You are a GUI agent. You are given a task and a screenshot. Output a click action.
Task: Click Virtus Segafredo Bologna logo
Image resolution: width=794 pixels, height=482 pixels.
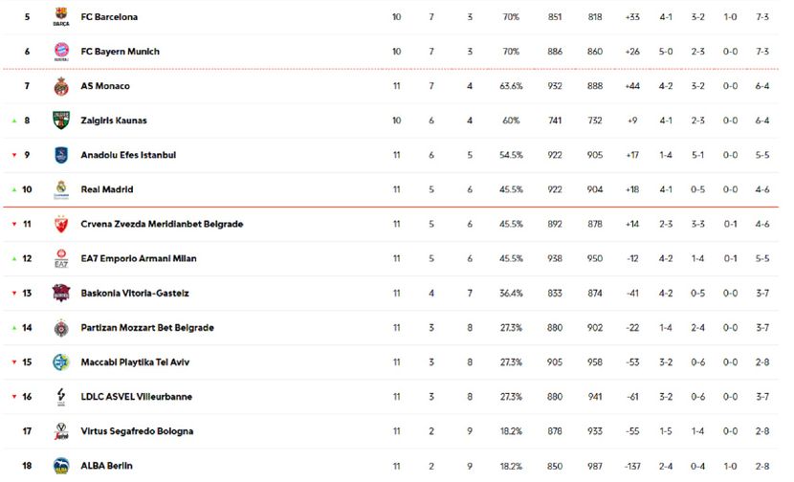[61, 430]
